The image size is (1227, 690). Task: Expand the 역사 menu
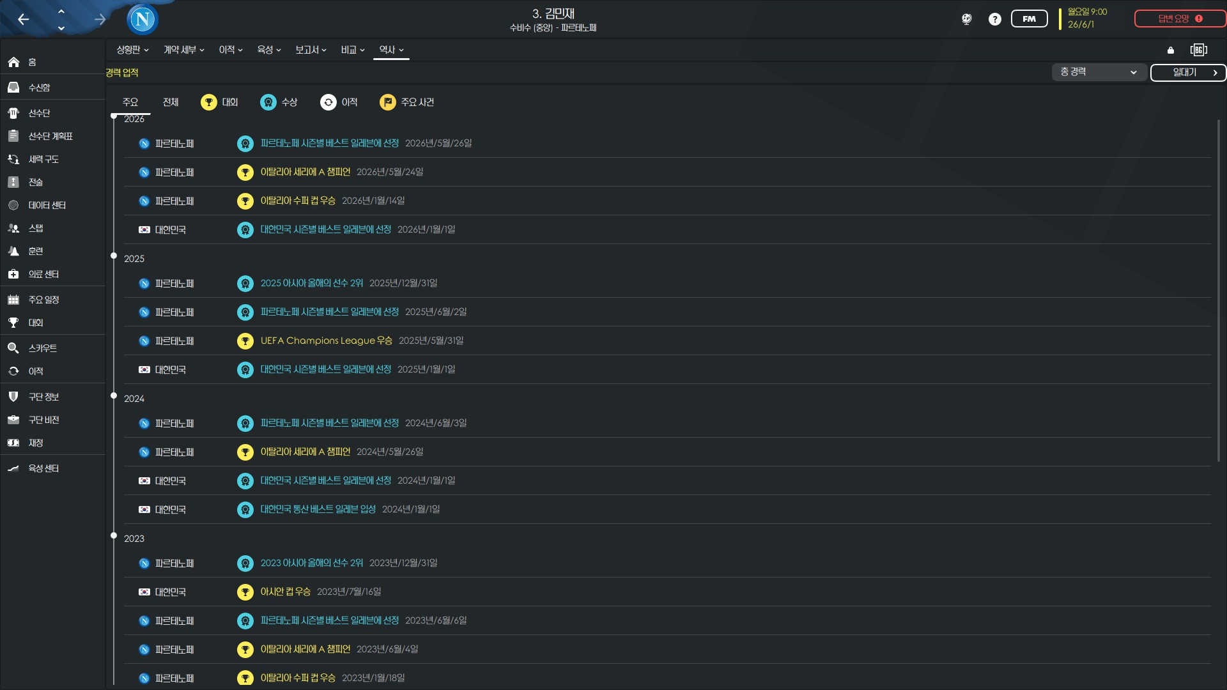(x=391, y=50)
